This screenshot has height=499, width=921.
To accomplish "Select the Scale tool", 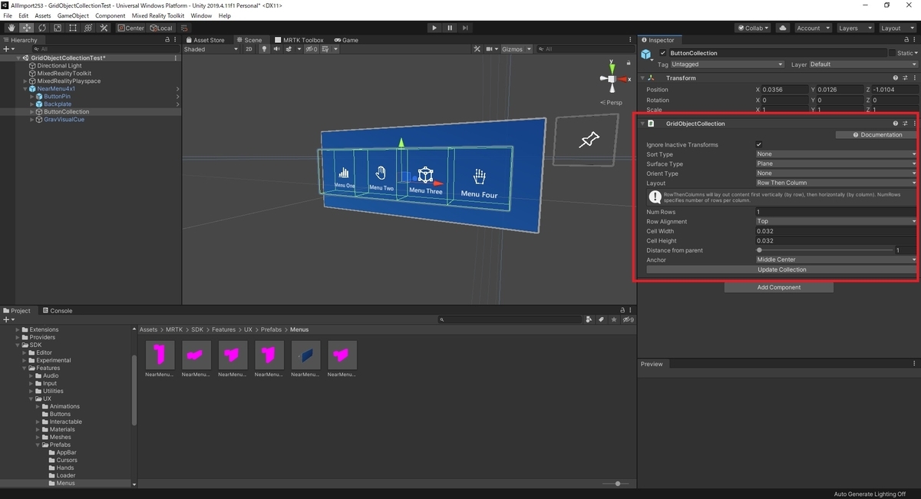I will tap(57, 28).
